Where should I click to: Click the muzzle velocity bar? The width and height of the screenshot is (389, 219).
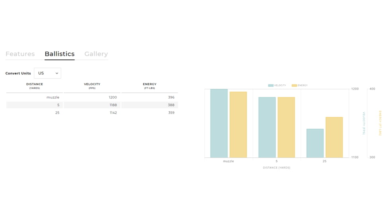[x=219, y=123]
